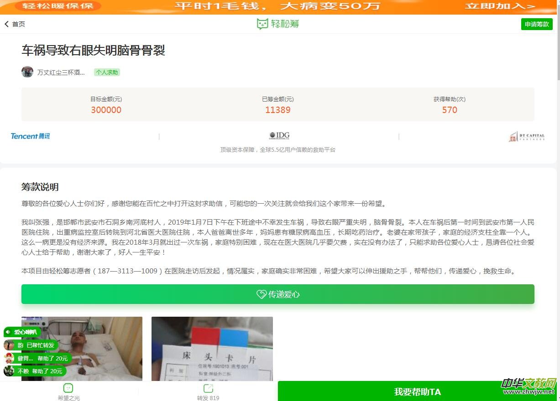
Task: Open the 床头卡片 bed card photo
Action: tap(212, 349)
